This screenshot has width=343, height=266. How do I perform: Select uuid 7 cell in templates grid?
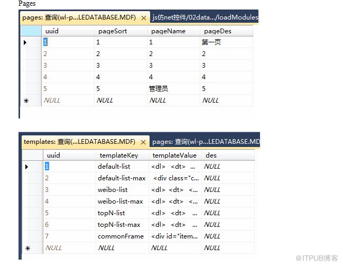69,236
